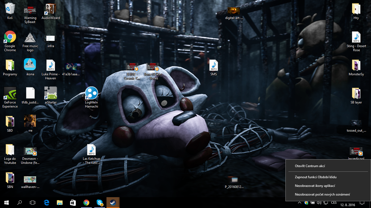371x208 pixels.
Task: Select the 'Sting - Desert Rose' MP3 file
Action: coord(356,41)
